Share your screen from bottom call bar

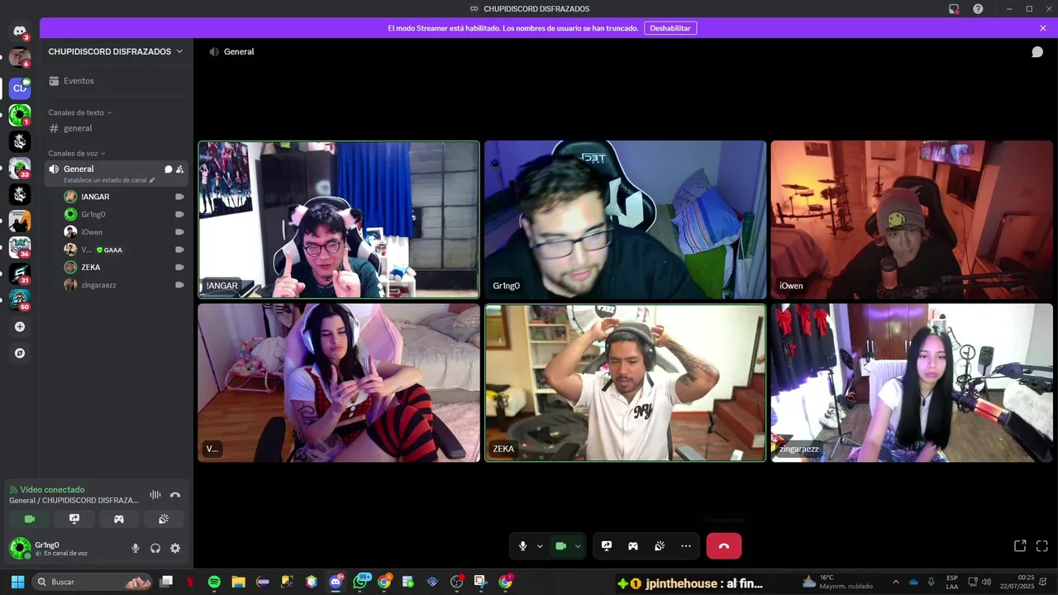point(607,546)
